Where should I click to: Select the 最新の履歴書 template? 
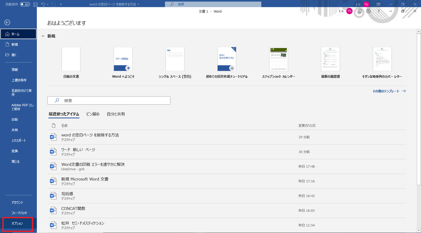pyautogui.click(x=330, y=59)
